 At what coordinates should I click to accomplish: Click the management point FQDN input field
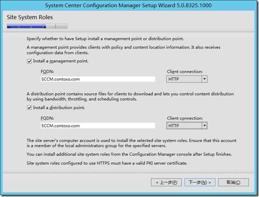tap(98, 79)
